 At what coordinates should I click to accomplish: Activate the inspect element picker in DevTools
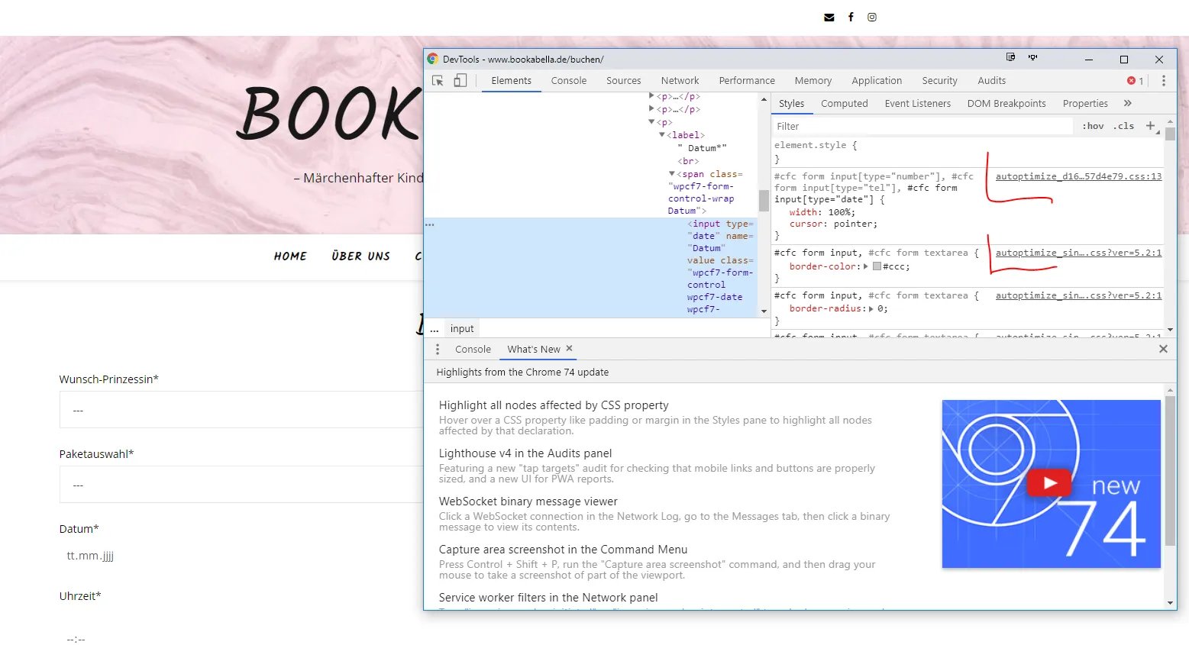click(x=438, y=81)
